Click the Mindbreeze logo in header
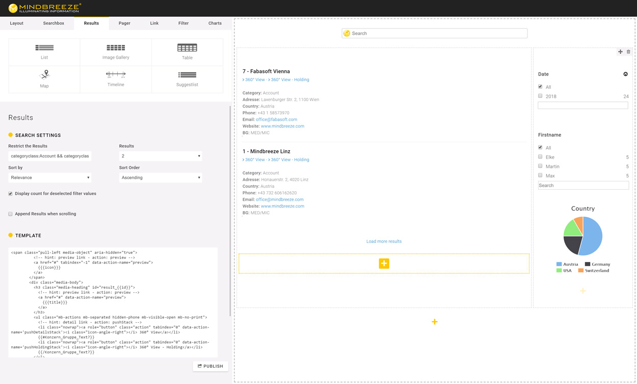This screenshot has height=384, width=637. click(45, 8)
